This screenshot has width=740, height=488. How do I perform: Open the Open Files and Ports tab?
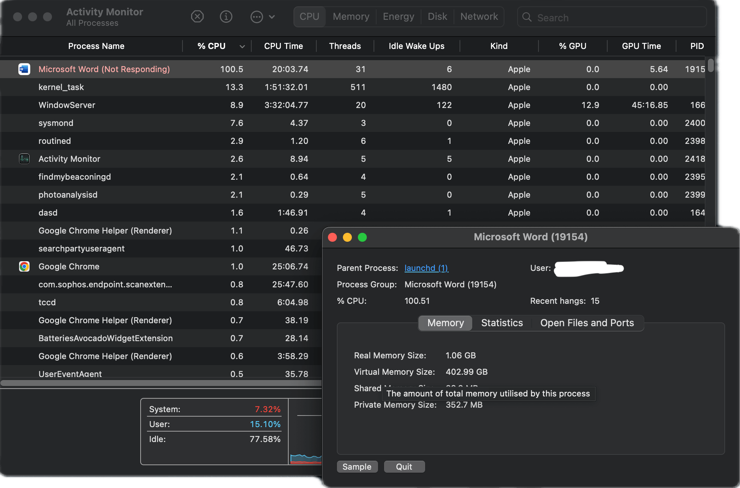[587, 323]
